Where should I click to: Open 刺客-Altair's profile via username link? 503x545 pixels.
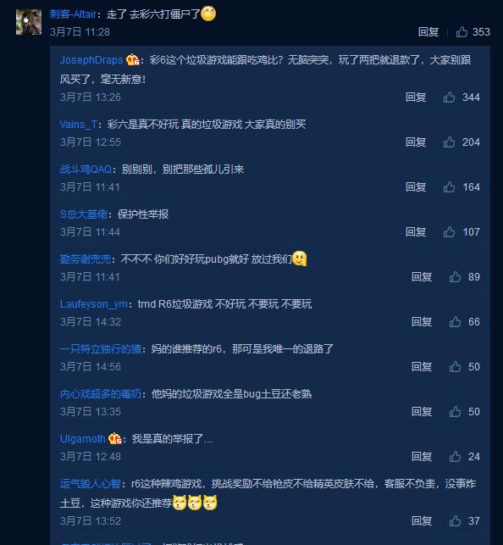tap(73, 14)
